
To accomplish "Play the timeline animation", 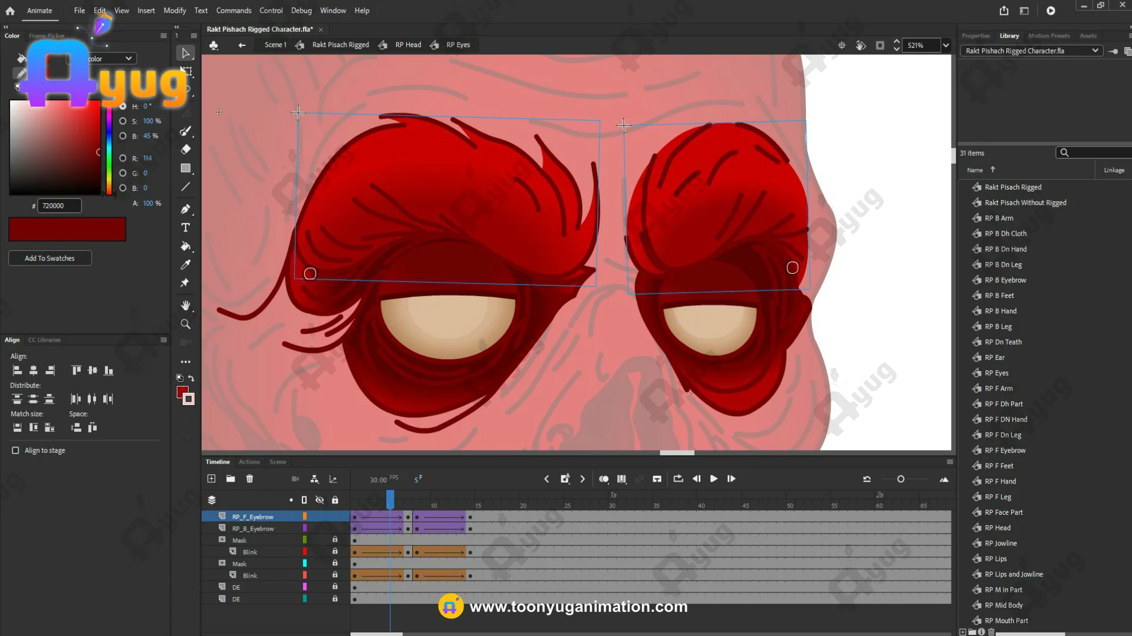I will coord(713,479).
